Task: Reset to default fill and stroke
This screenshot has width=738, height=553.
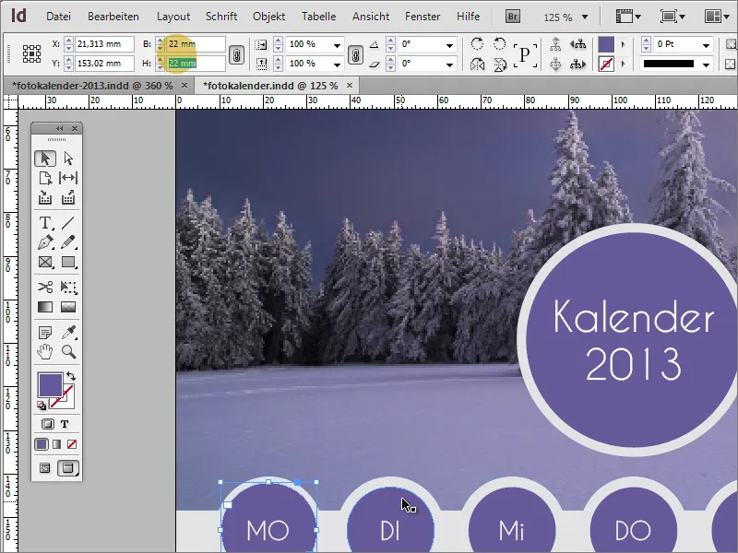Action: [x=42, y=406]
